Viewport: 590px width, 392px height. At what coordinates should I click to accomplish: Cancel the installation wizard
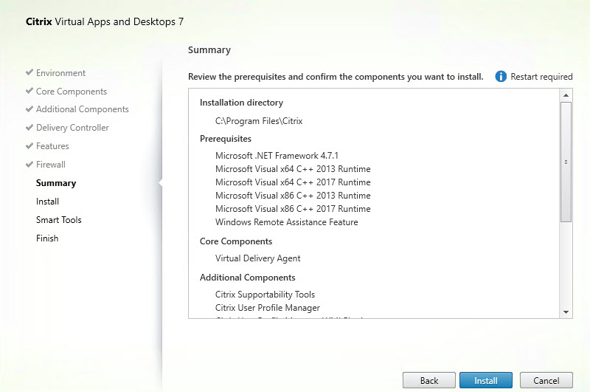(x=546, y=380)
